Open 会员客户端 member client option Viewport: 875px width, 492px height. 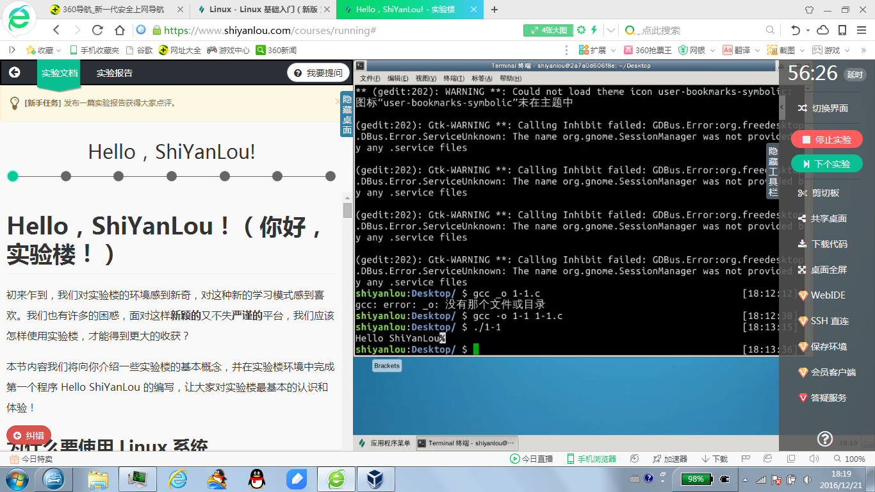point(827,372)
